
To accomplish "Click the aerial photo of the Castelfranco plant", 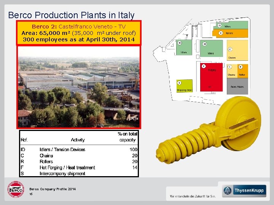I will (x=79, y=87).
